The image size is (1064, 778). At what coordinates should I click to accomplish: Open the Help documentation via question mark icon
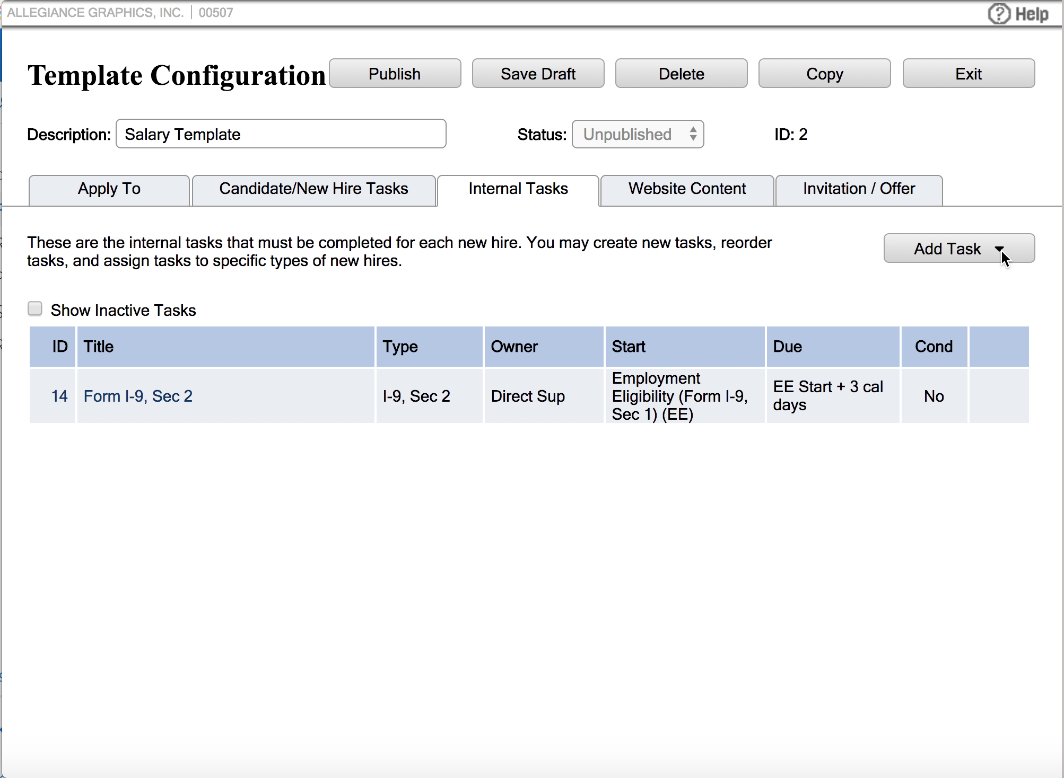999,13
